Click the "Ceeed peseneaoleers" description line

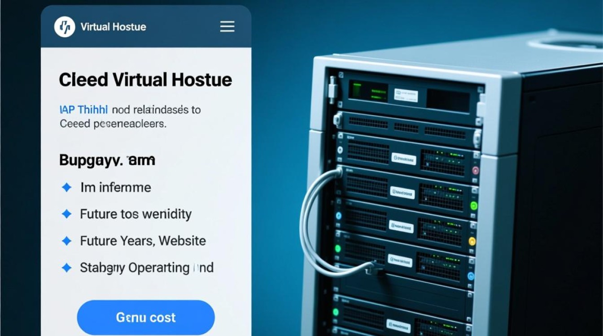(x=113, y=124)
